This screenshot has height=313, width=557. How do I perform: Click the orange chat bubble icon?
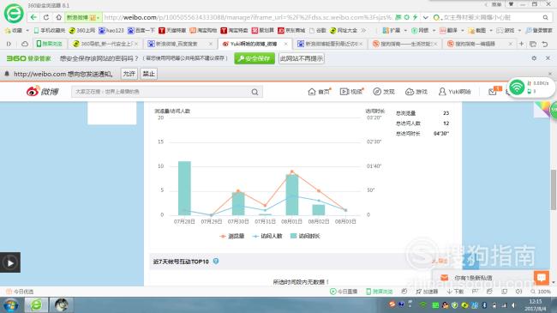coord(542,278)
